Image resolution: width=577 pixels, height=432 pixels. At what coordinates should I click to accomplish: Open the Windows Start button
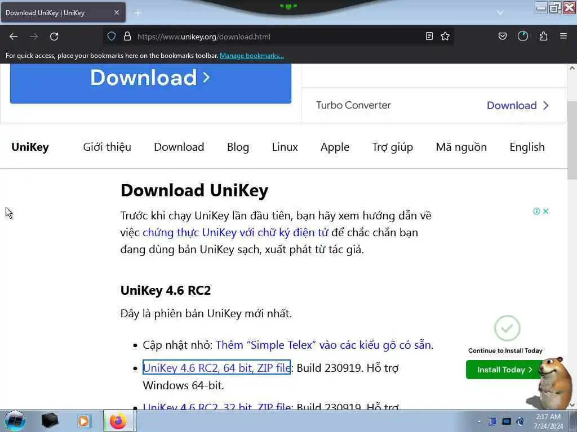pyautogui.click(x=15, y=421)
